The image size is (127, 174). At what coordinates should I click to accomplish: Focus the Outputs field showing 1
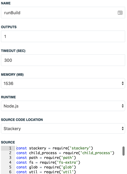tap(63, 36)
